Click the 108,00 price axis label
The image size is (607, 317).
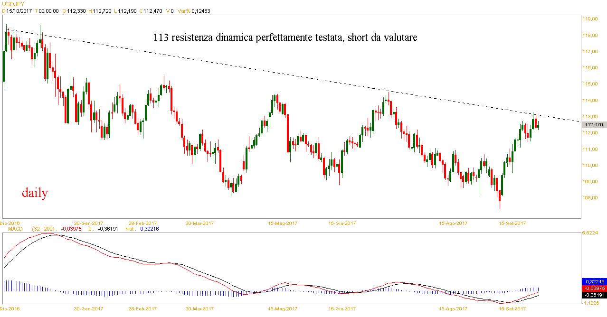(590, 198)
